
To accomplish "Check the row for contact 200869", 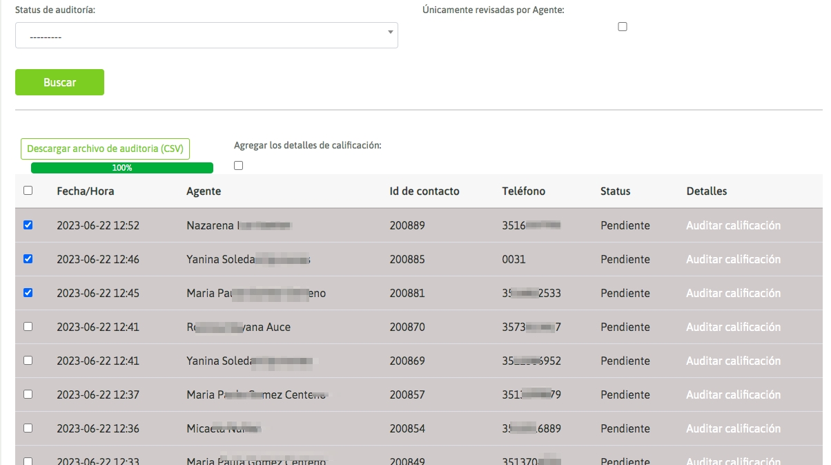I will (x=28, y=361).
